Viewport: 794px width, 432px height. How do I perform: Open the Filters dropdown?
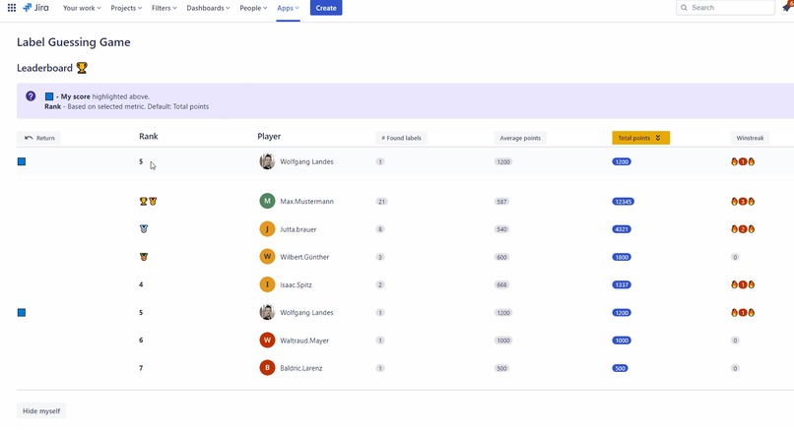(x=165, y=8)
